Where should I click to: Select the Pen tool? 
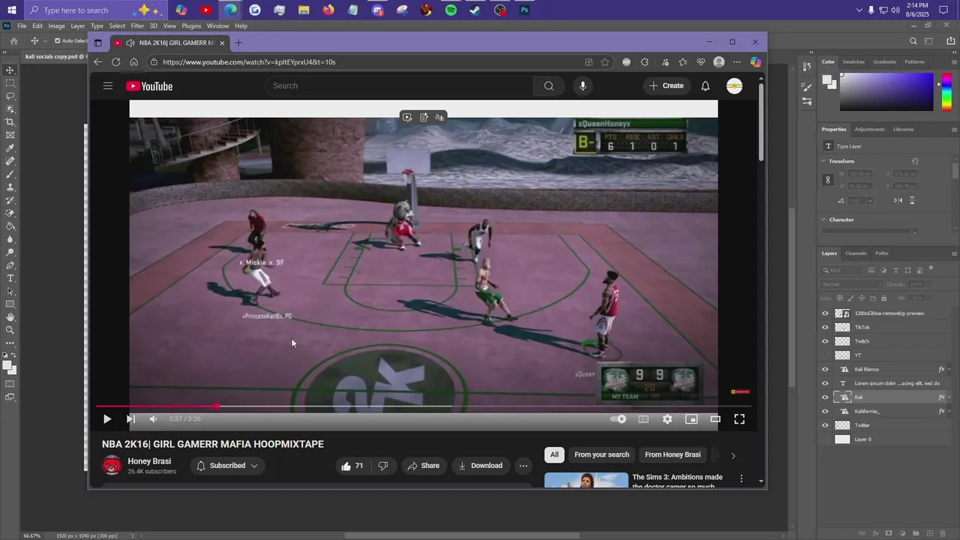pyautogui.click(x=10, y=265)
